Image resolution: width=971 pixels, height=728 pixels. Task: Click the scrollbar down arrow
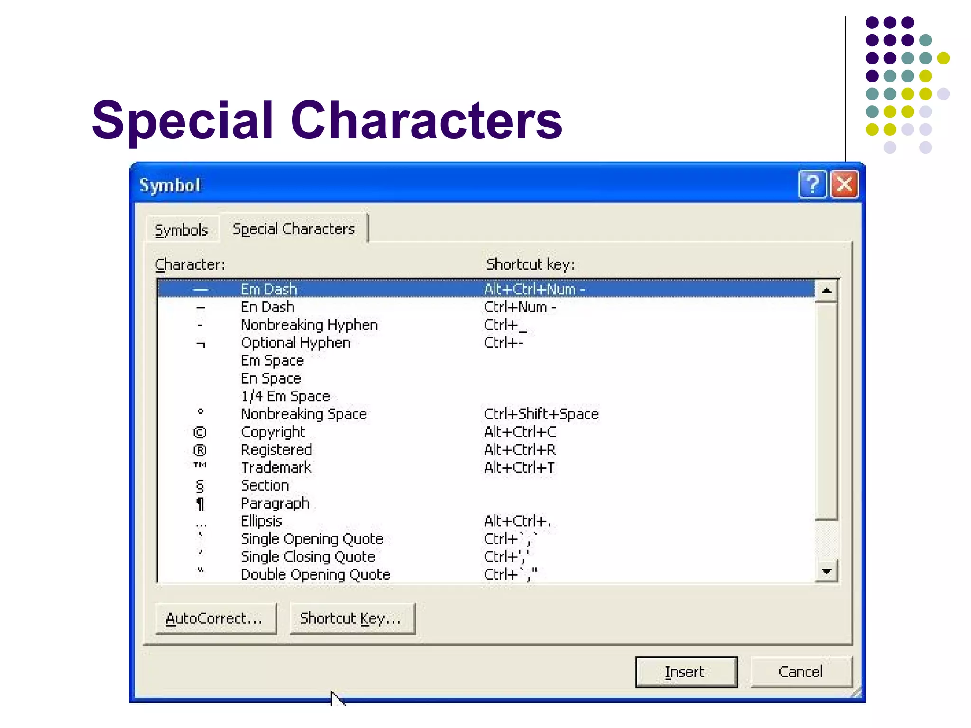coord(826,571)
